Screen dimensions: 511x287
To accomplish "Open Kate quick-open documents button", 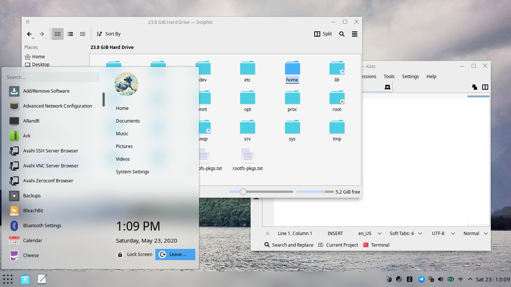I will click(x=475, y=87).
